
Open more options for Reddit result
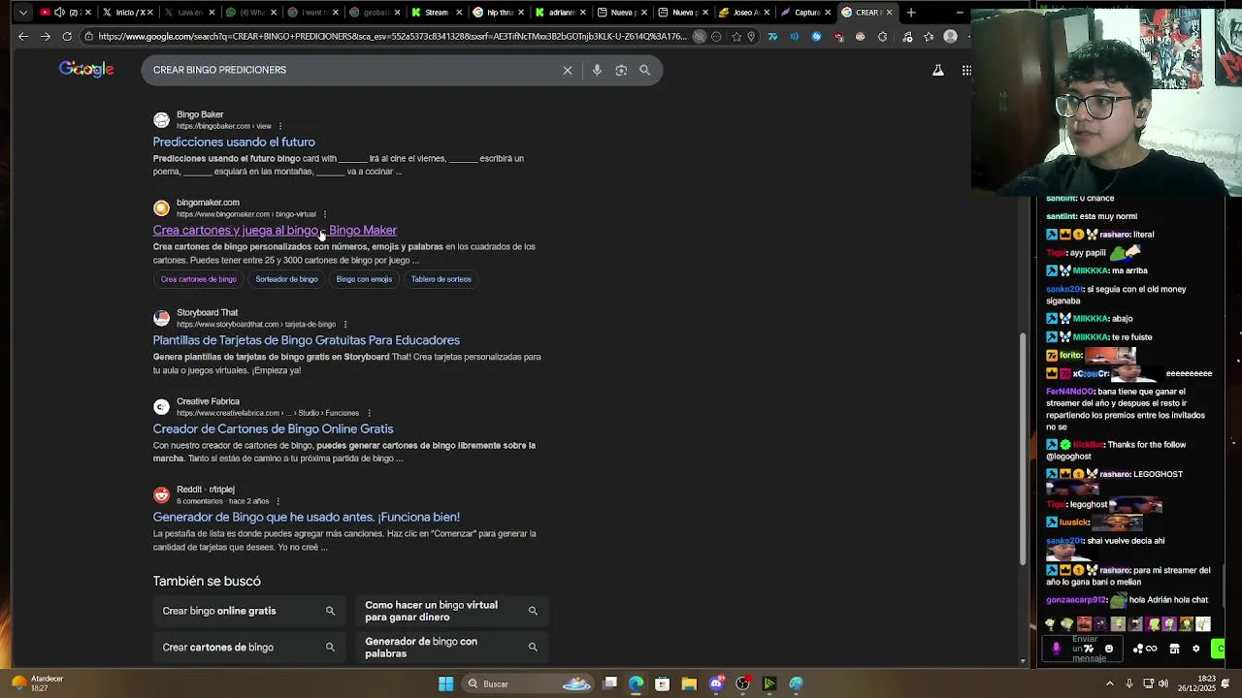pyautogui.click(x=278, y=501)
